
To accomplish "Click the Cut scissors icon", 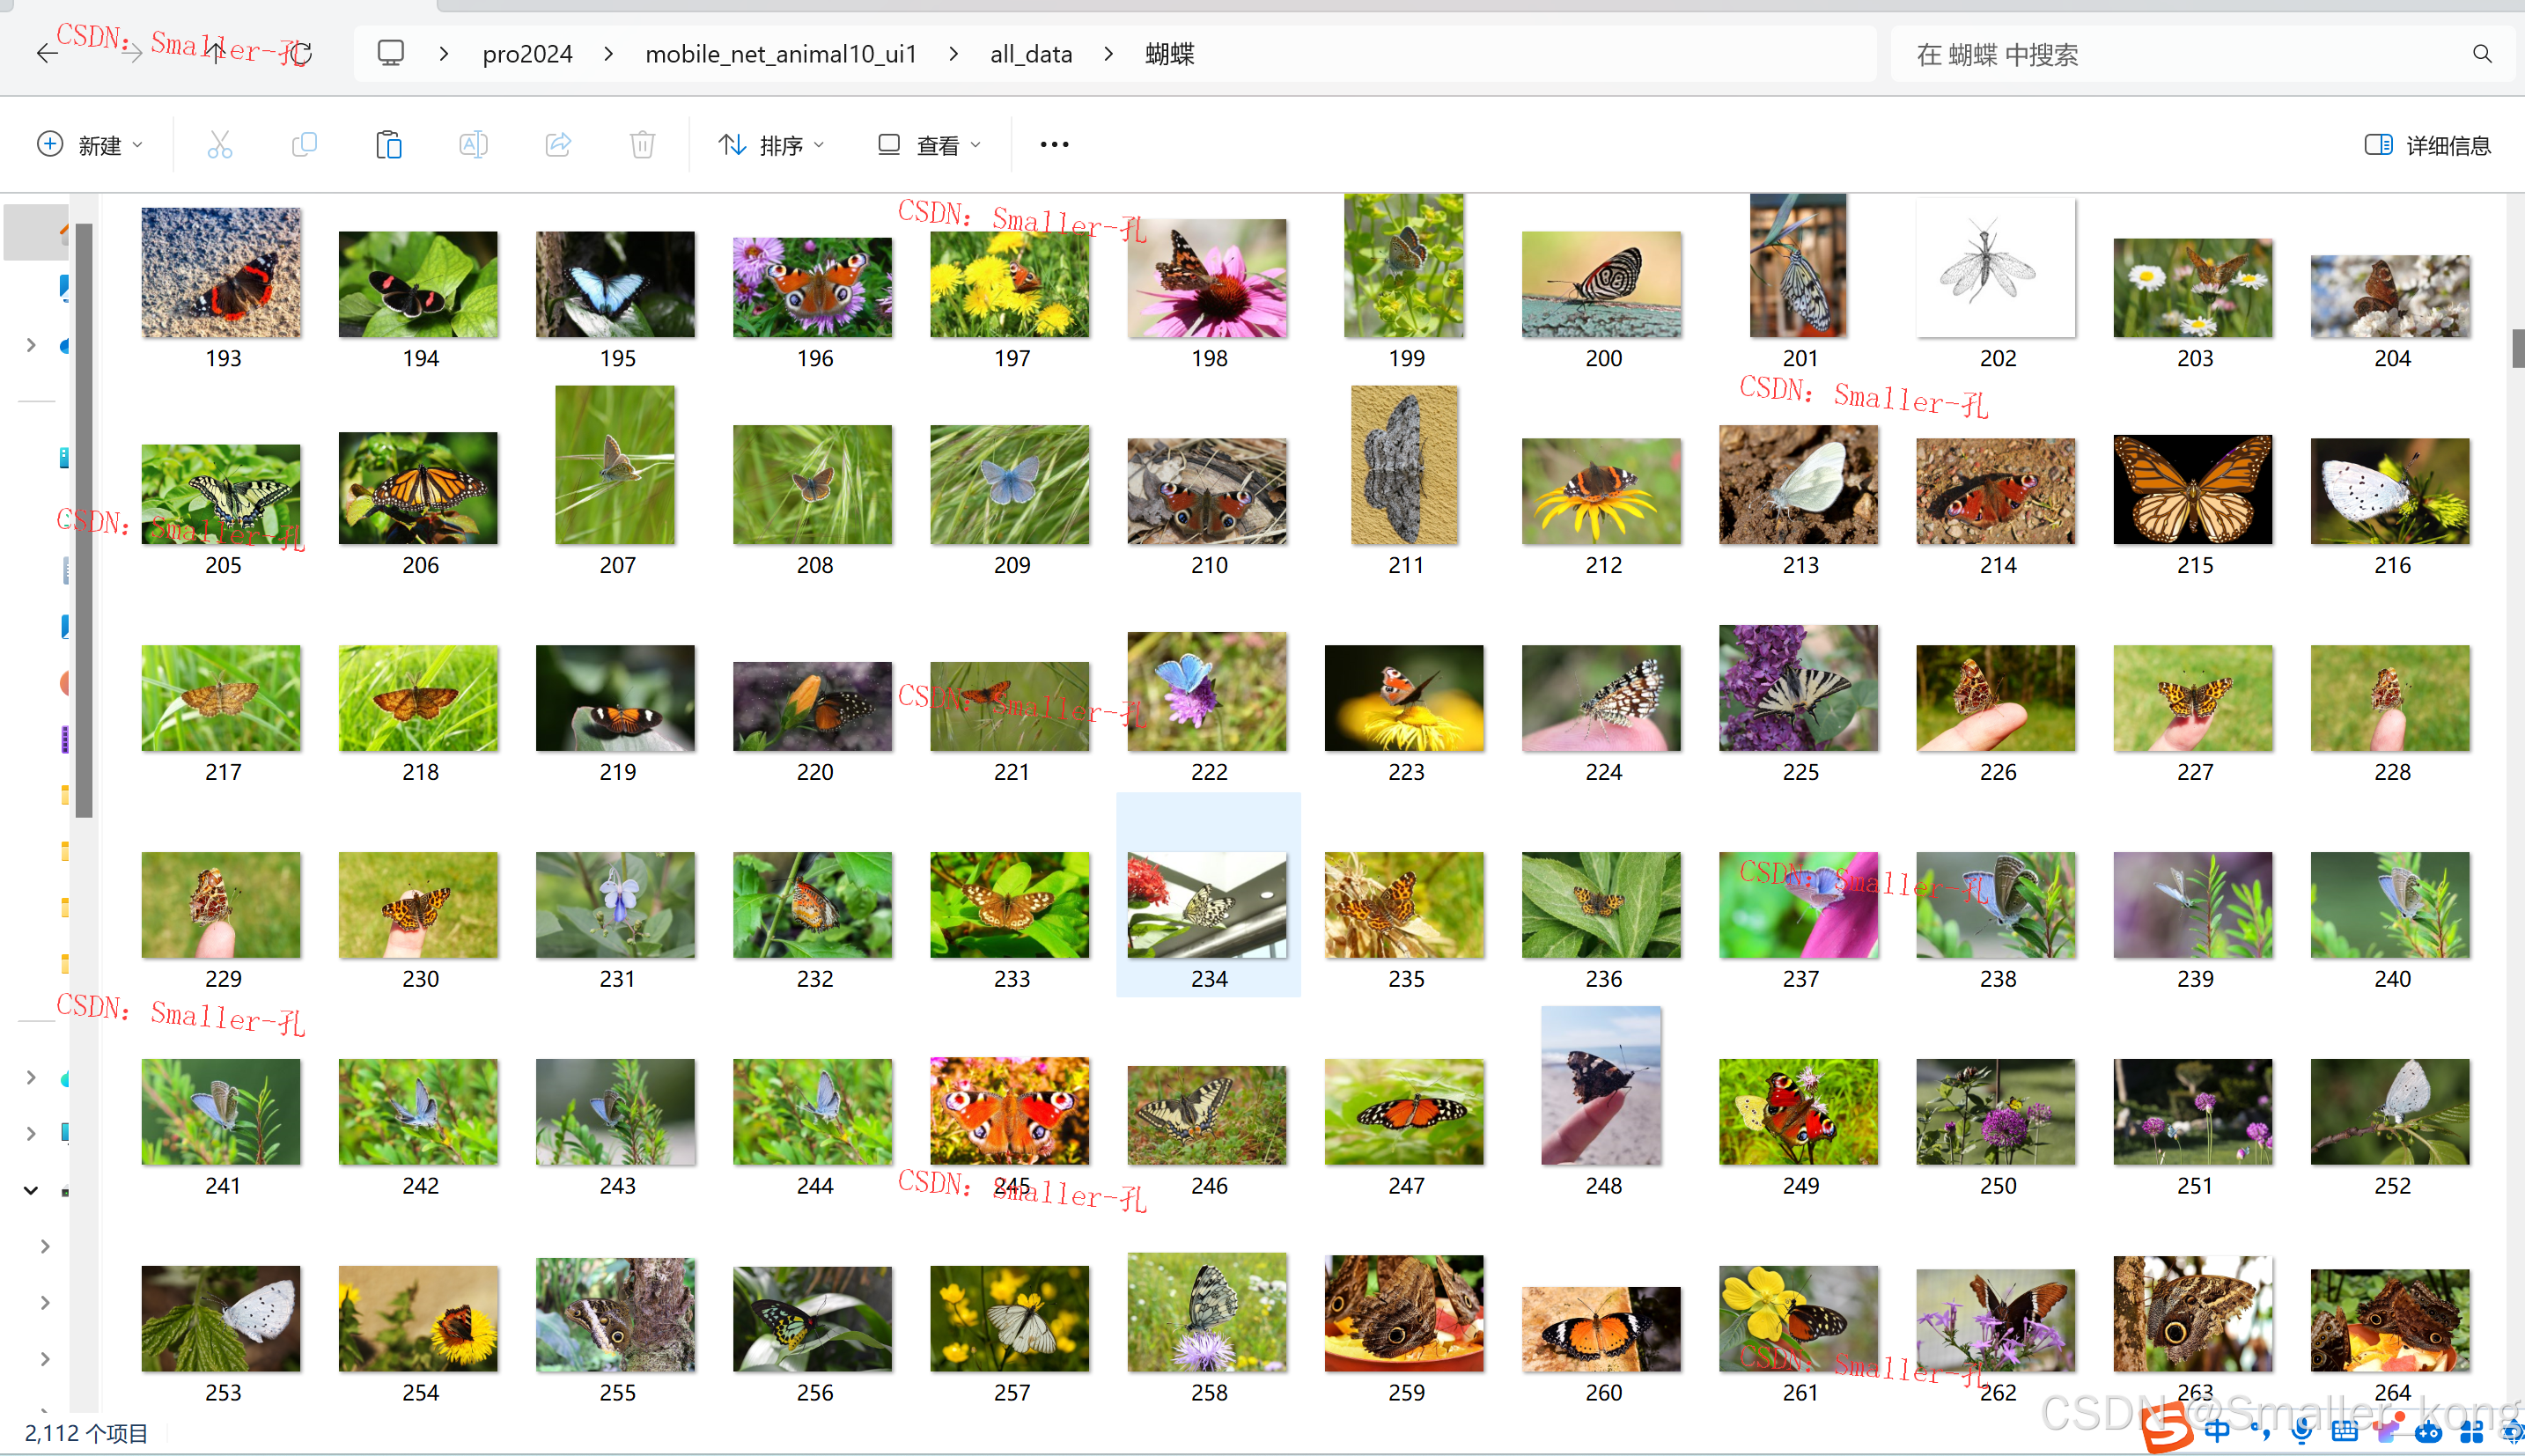I will click(x=220, y=145).
